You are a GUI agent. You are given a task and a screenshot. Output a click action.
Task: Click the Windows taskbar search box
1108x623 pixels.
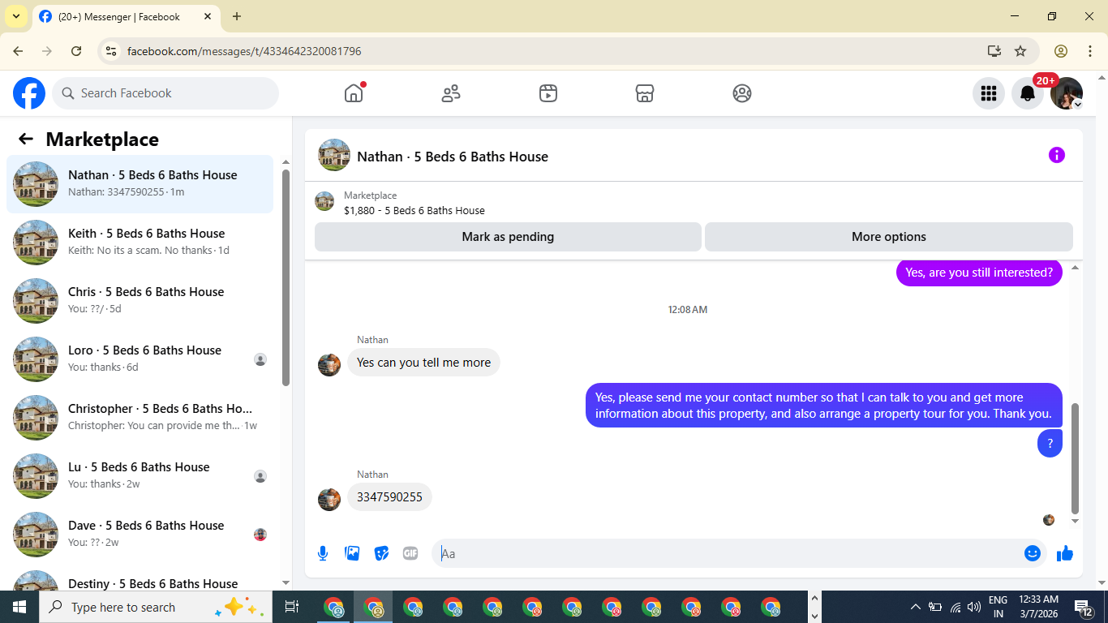click(154, 607)
